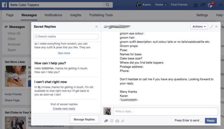The width and height of the screenshot is (224, 129).
Task: Select the 'I can't chat right now' saved reply
Action: pyautogui.click(x=64, y=88)
